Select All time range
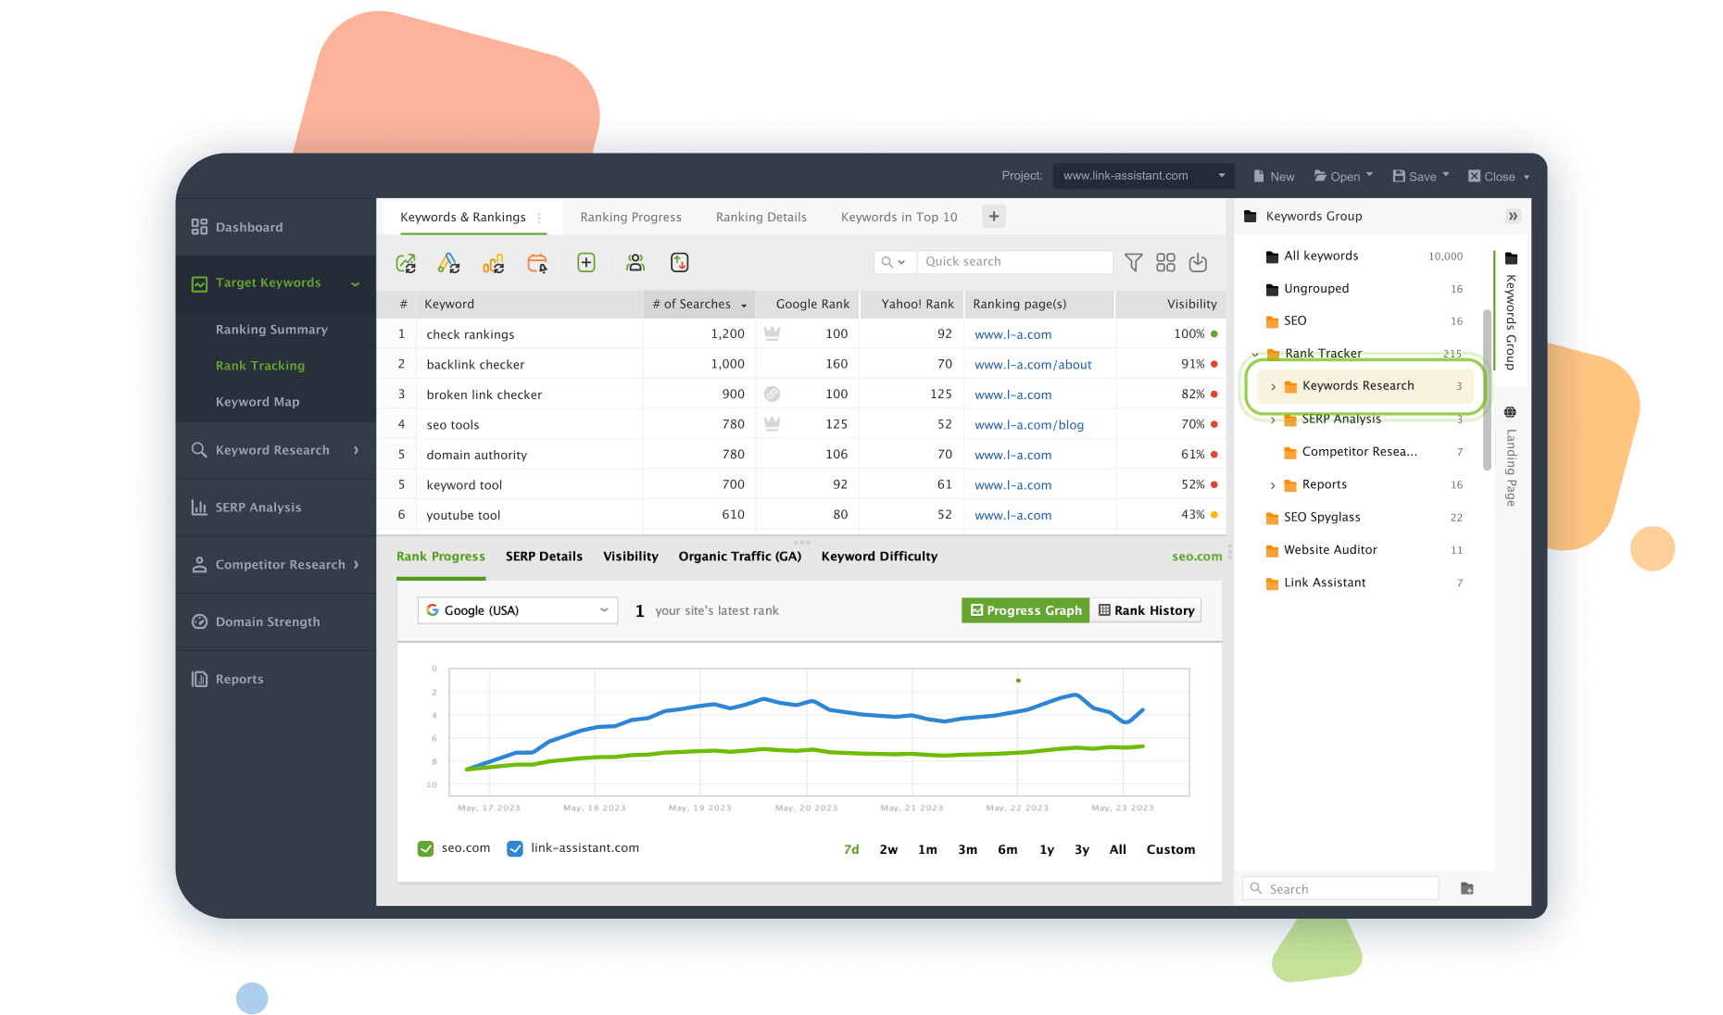The image size is (1723, 1015). click(x=1118, y=850)
